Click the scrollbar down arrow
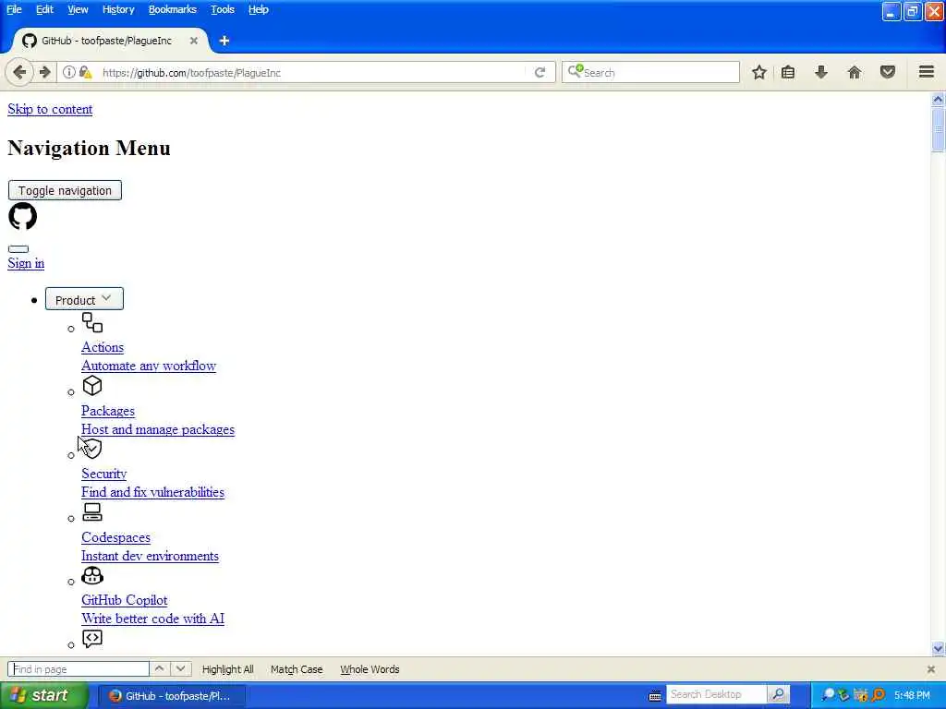The height and width of the screenshot is (709, 946). coord(938,649)
